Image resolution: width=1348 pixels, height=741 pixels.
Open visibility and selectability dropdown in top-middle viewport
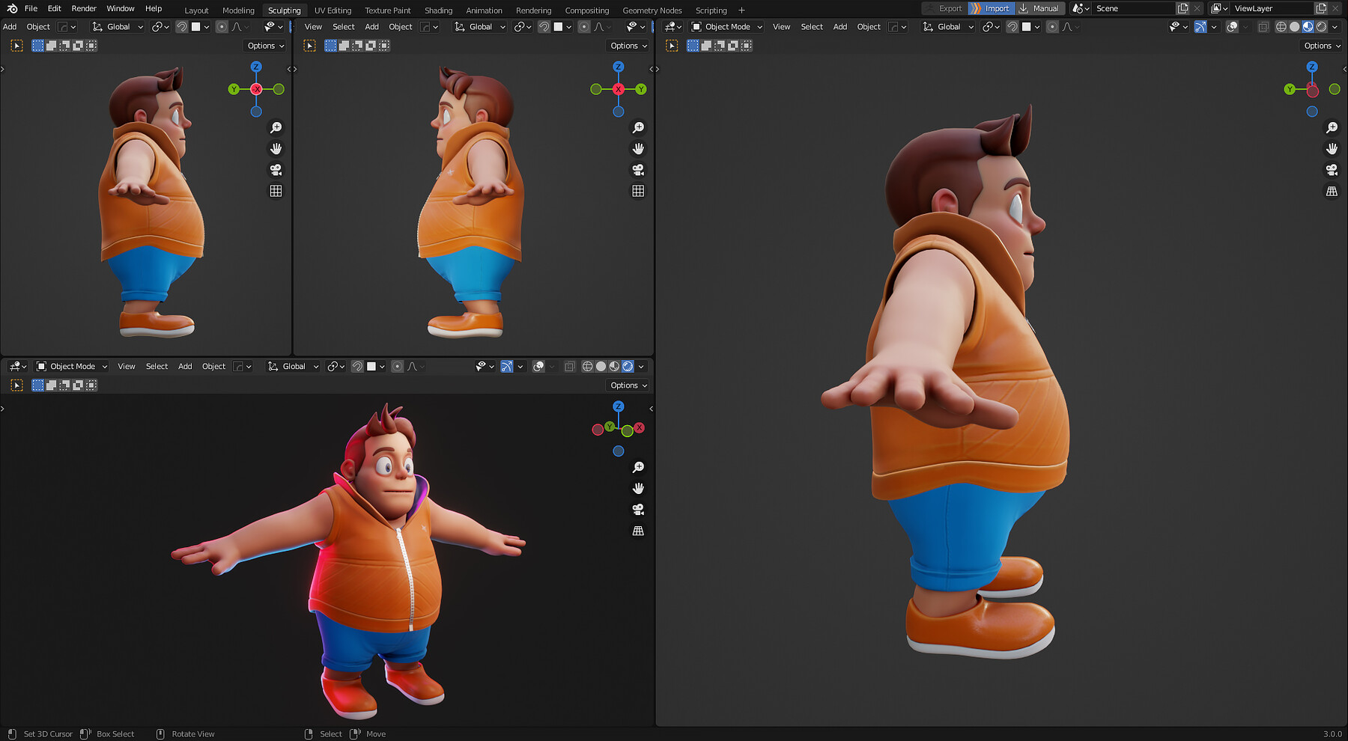click(x=635, y=27)
